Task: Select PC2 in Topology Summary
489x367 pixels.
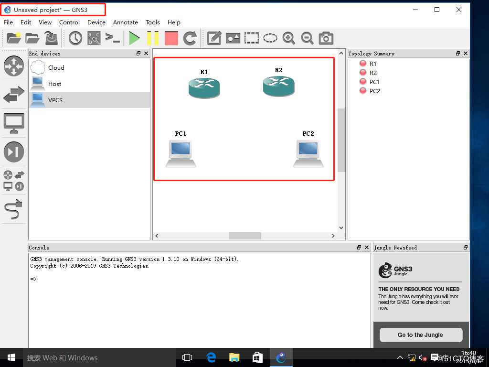Action: tap(374, 91)
